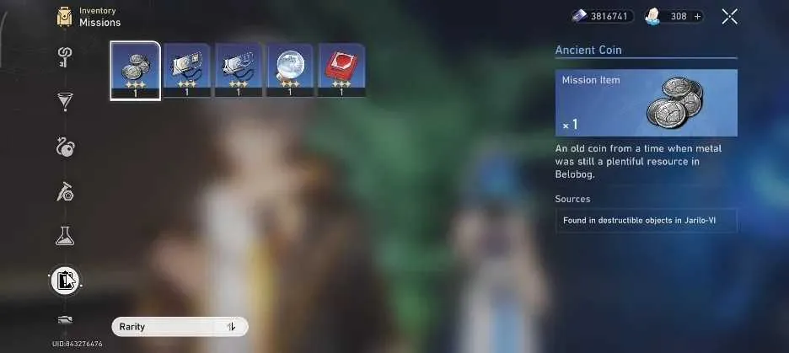Click the Stellar Jade currency icon
Screen dimensions: 789x353
pos(652,17)
